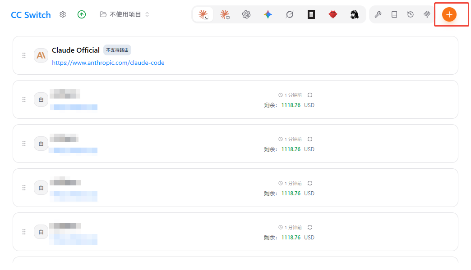Click the Anthropic logo on Claude Official card
Viewport: 471px width, 270px height.
point(41,55)
